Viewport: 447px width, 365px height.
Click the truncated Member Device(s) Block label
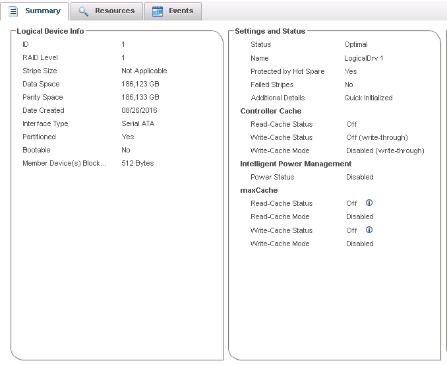[x=64, y=164]
